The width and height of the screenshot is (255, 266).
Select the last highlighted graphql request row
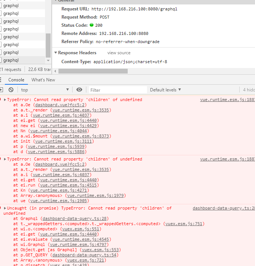[22, 60]
